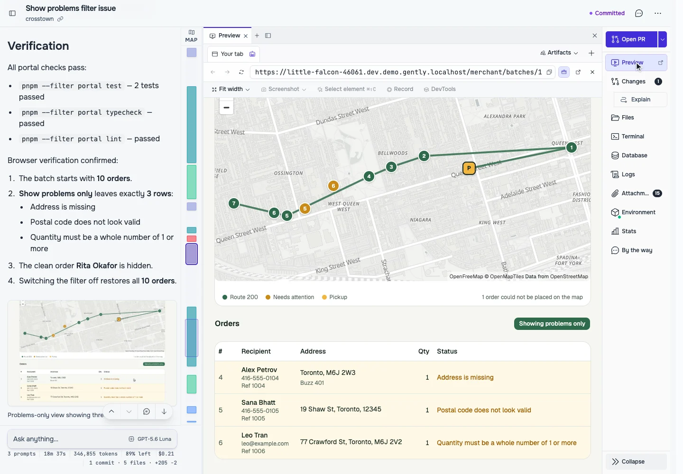Add a new browser tab next to Artifacts
Viewport: 683px width, 474px height.
click(x=591, y=53)
